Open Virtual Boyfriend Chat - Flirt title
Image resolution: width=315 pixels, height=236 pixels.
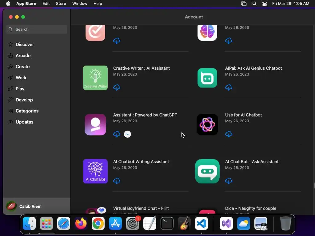pos(141,208)
